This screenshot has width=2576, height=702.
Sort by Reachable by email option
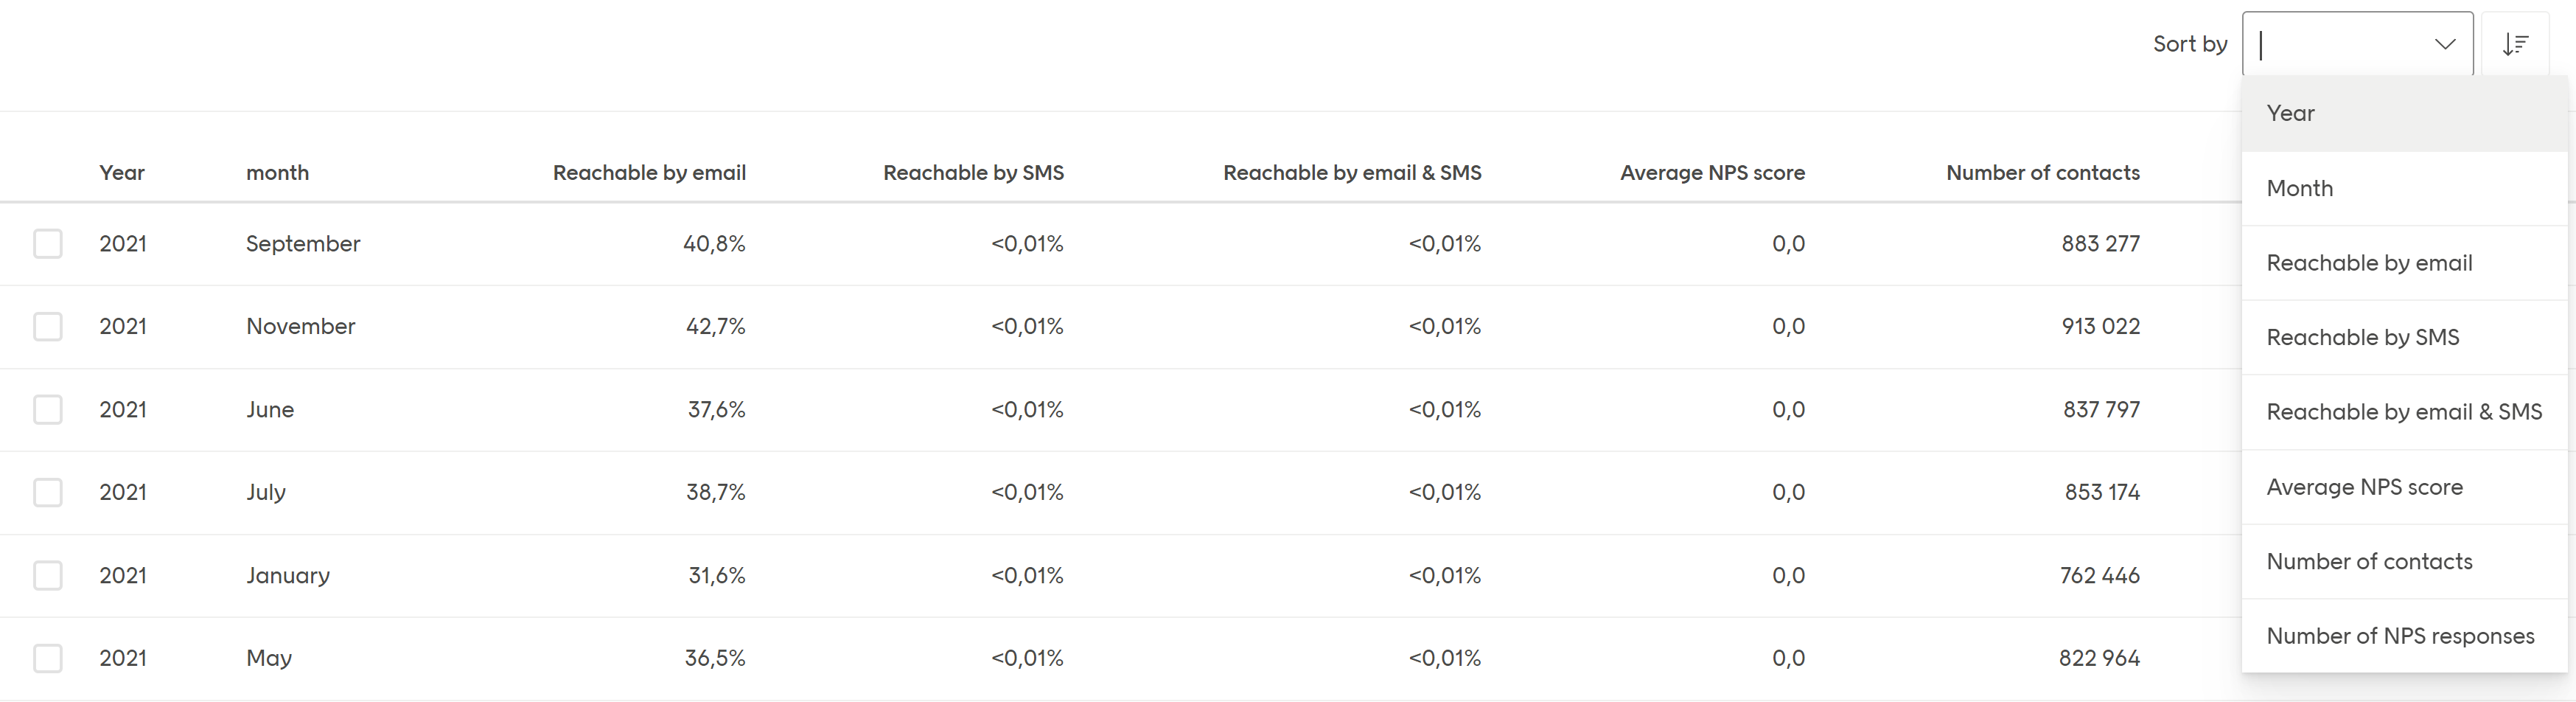point(2368,263)
